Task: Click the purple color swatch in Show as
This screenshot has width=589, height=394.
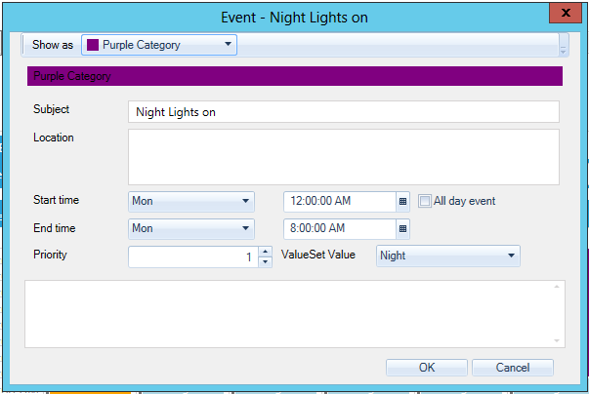Action: point(93,45)
